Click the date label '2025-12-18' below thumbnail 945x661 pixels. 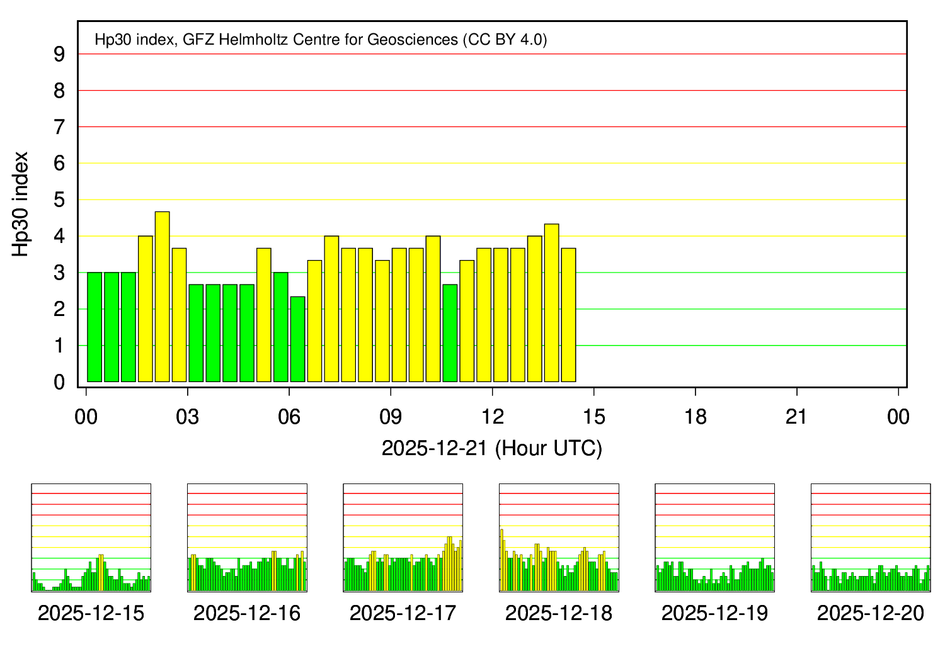(559, 613)
